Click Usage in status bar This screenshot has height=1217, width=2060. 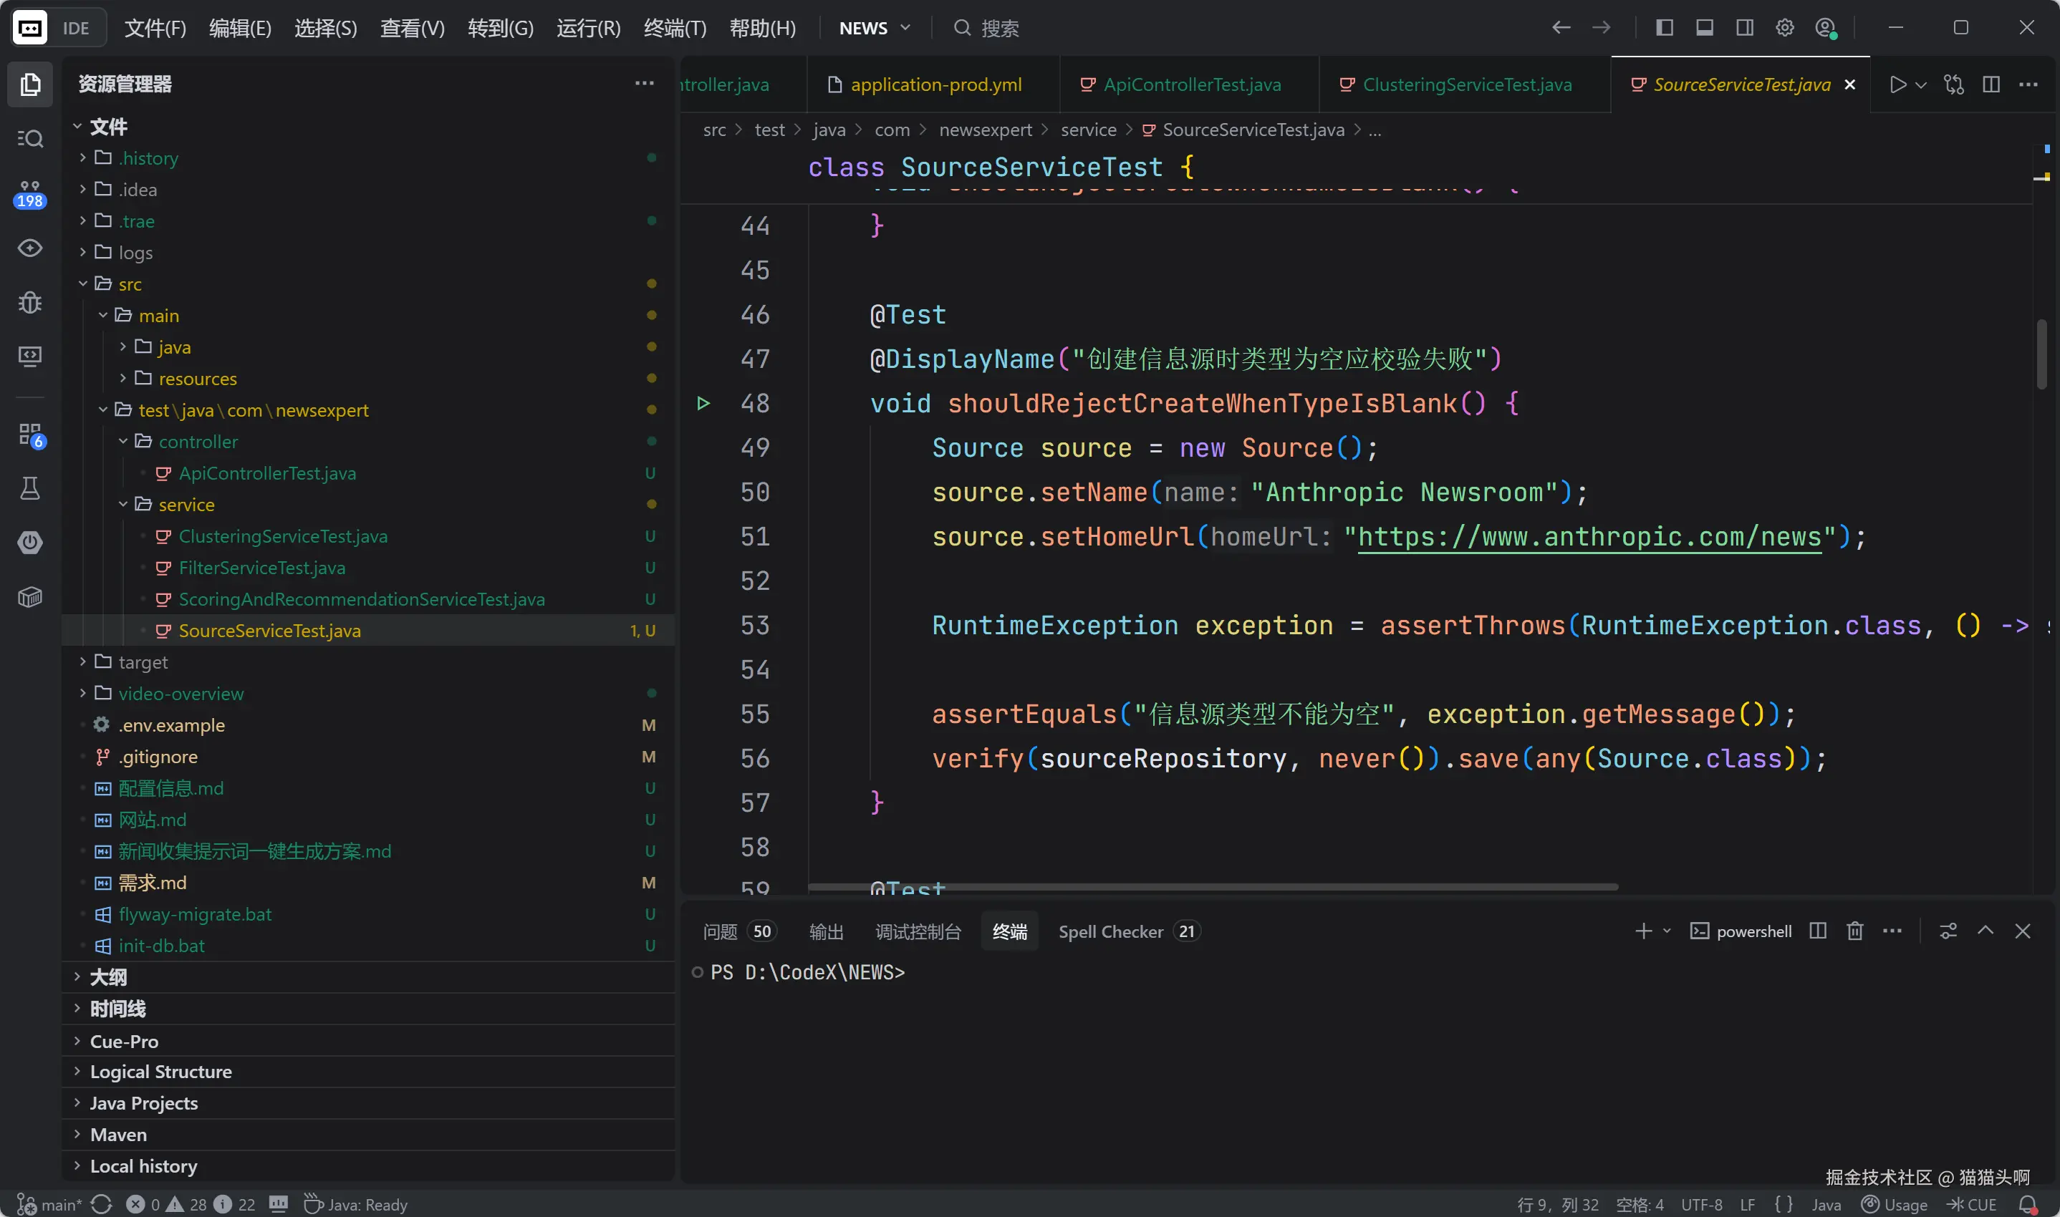[1895, 1205]
